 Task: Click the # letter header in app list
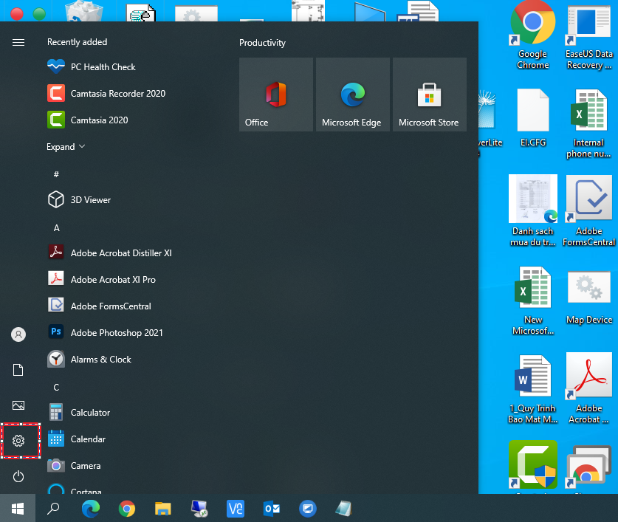(56, 174)
